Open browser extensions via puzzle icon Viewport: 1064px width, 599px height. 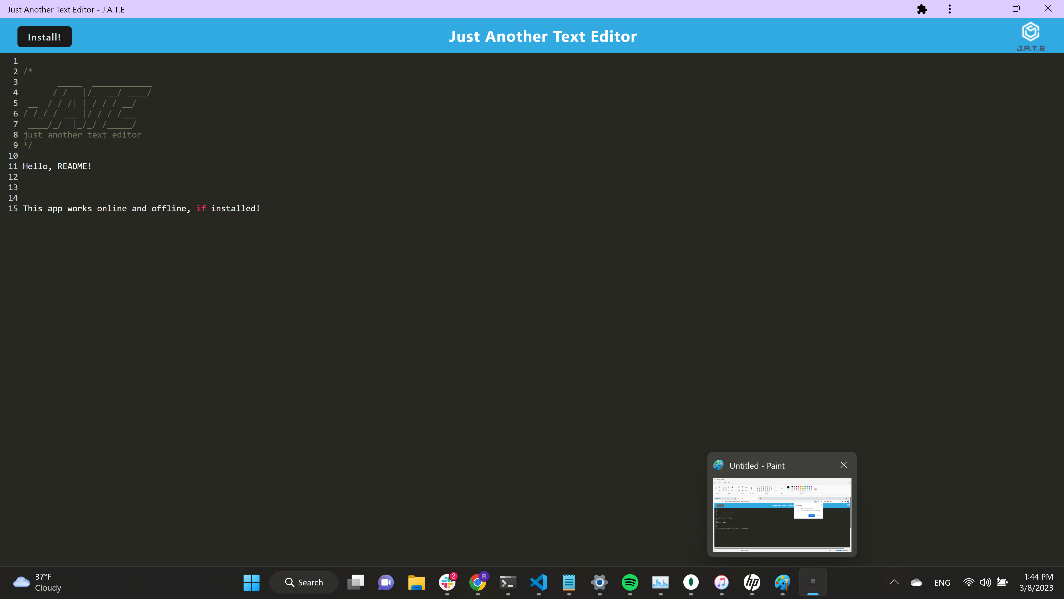pyautogui.click(x=922, y=9)
